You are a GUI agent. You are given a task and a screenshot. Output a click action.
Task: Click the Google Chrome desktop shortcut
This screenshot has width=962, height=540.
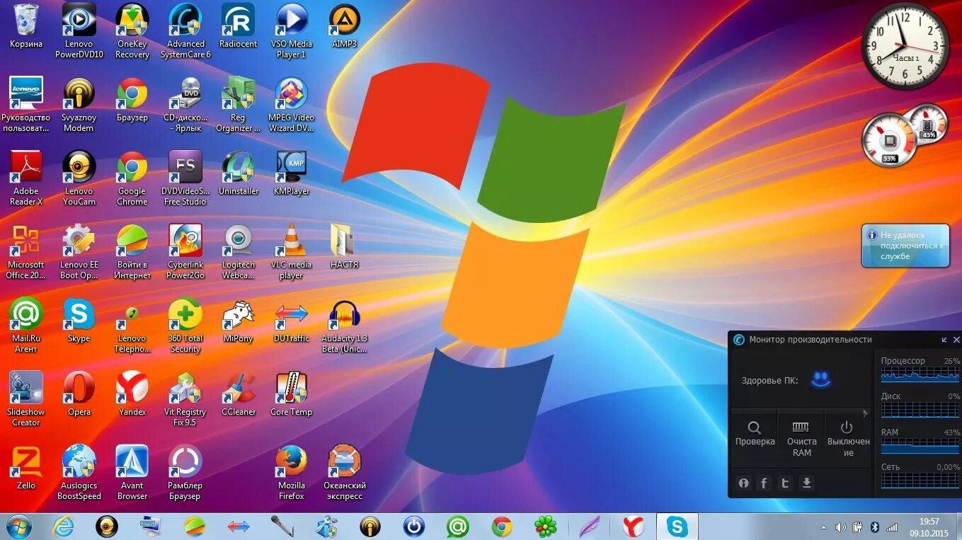tap(132, 178)
